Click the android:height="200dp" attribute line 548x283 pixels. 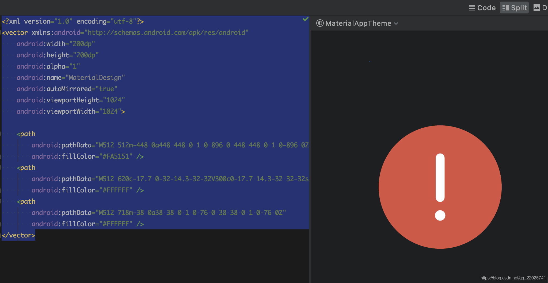58,55
